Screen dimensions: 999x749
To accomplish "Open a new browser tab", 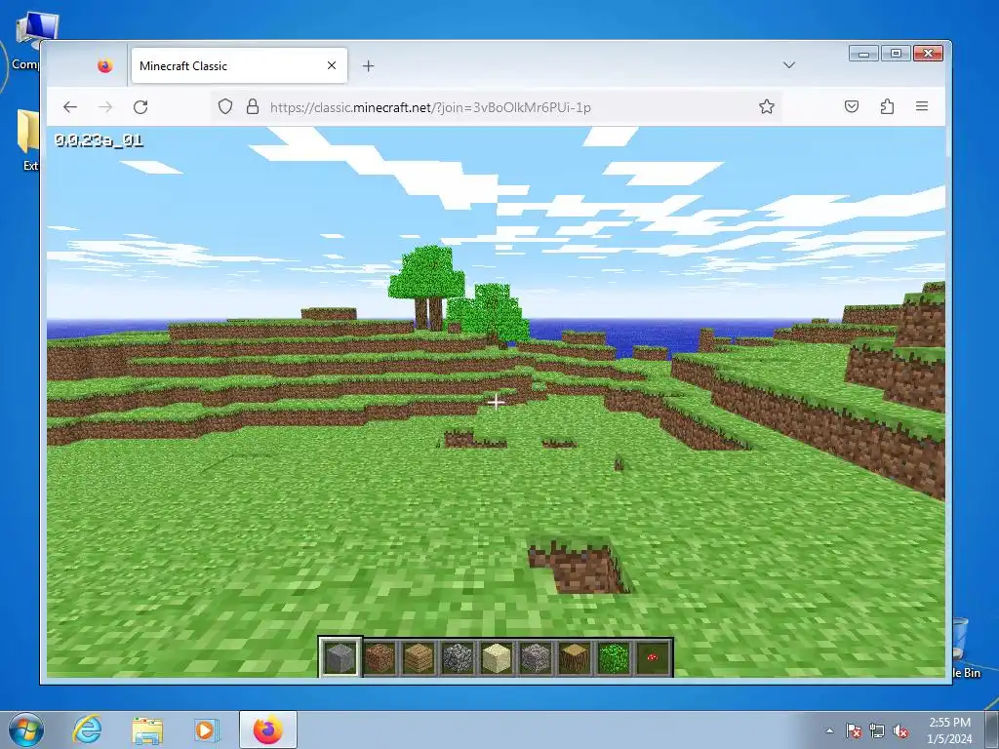I will click(x=368, y=65).
